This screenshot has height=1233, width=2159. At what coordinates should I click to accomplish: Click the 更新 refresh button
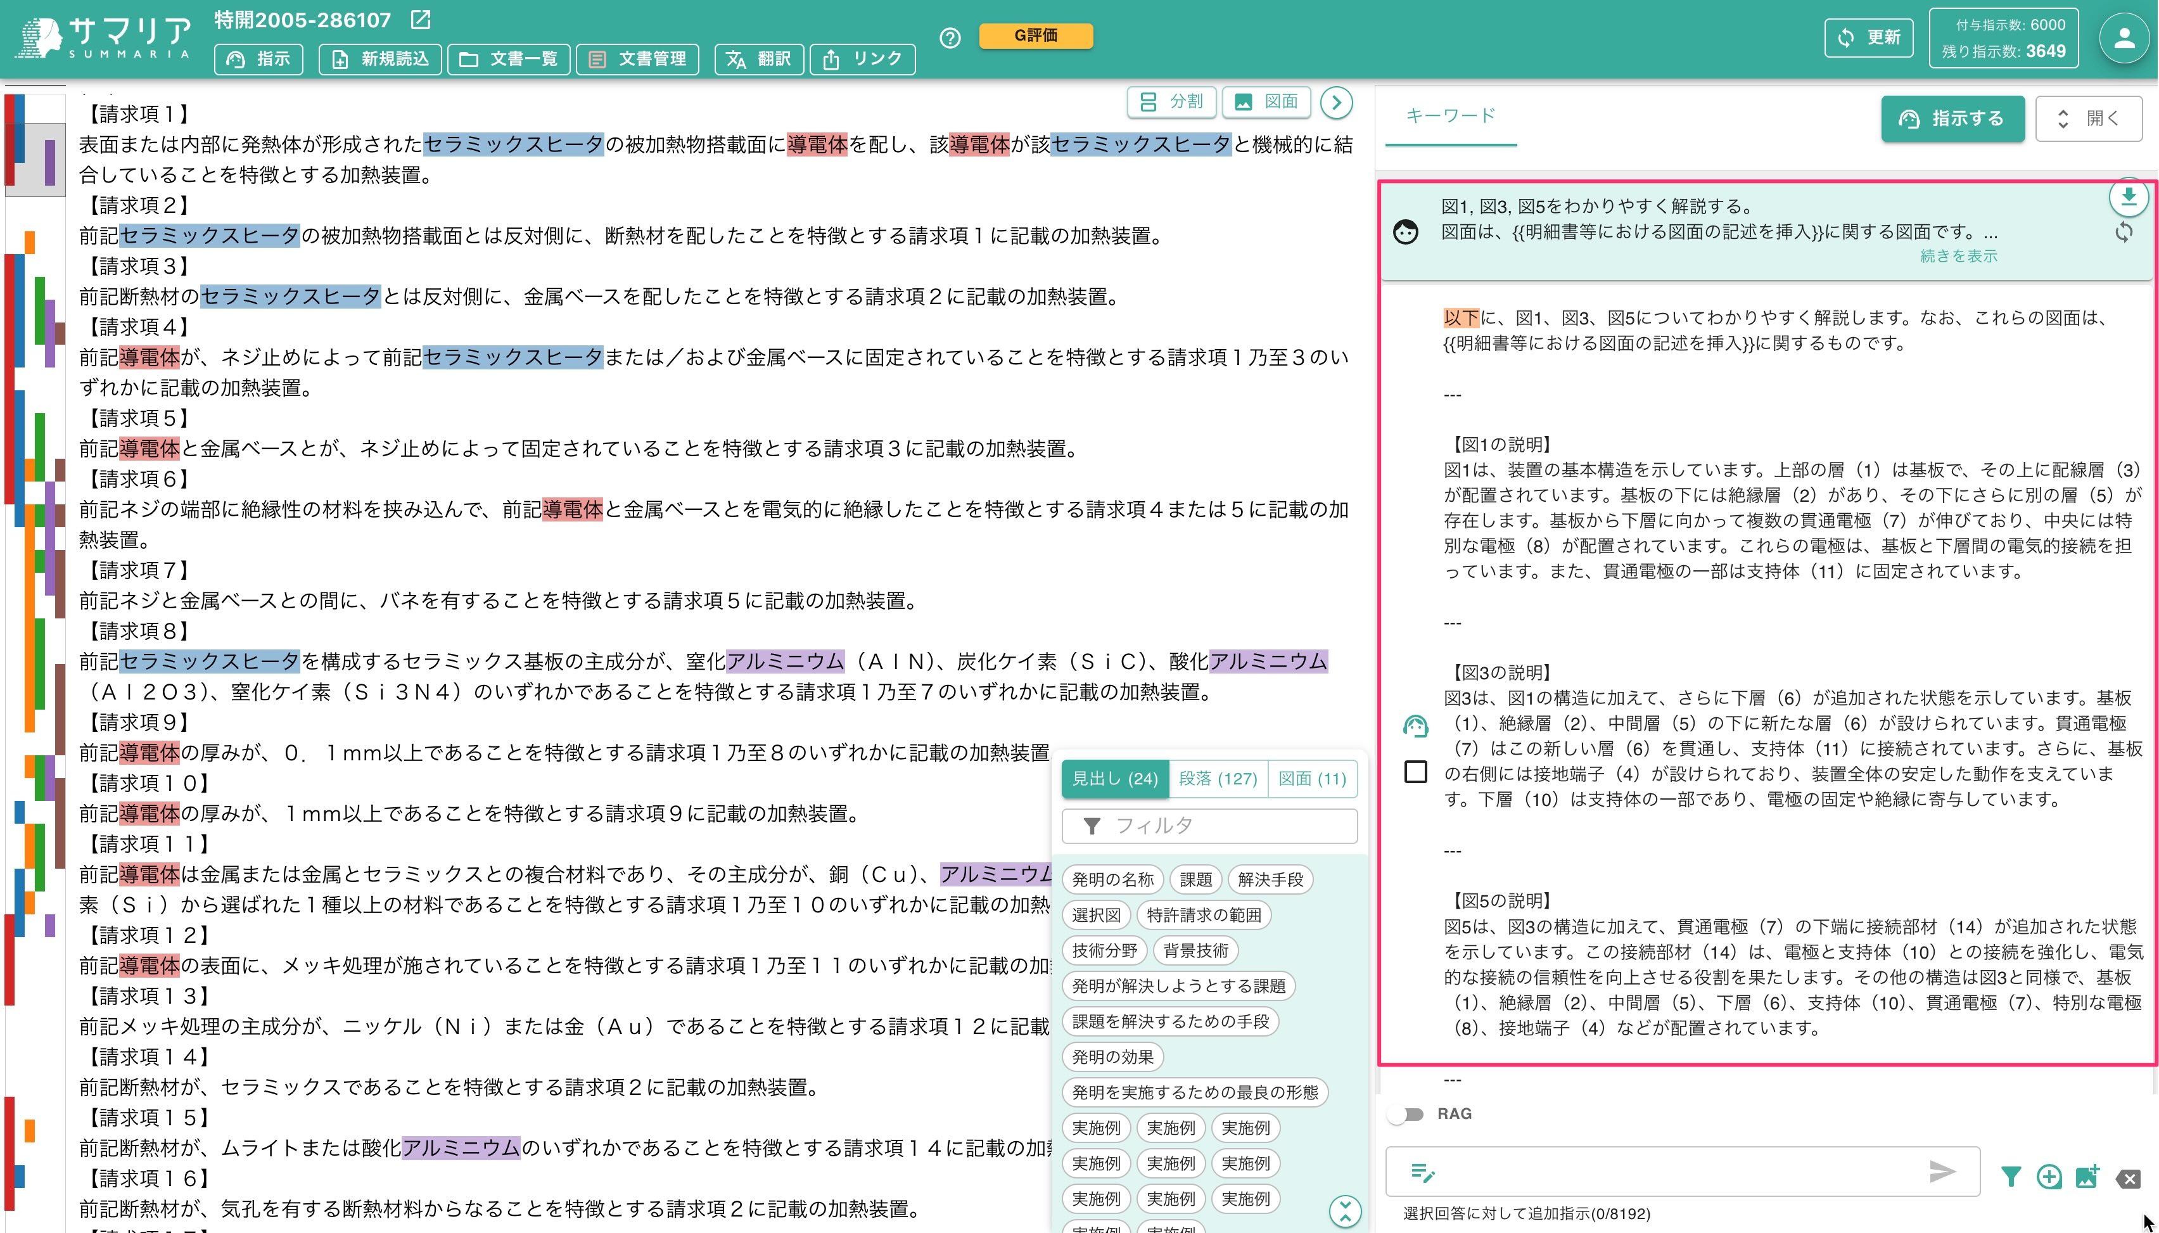pos(1868,37)
